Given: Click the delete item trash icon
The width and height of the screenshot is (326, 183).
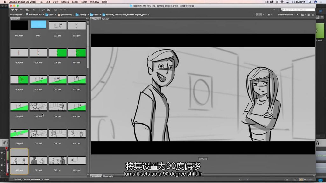Looking at the screenshot, I should click(x=313, y=15).
